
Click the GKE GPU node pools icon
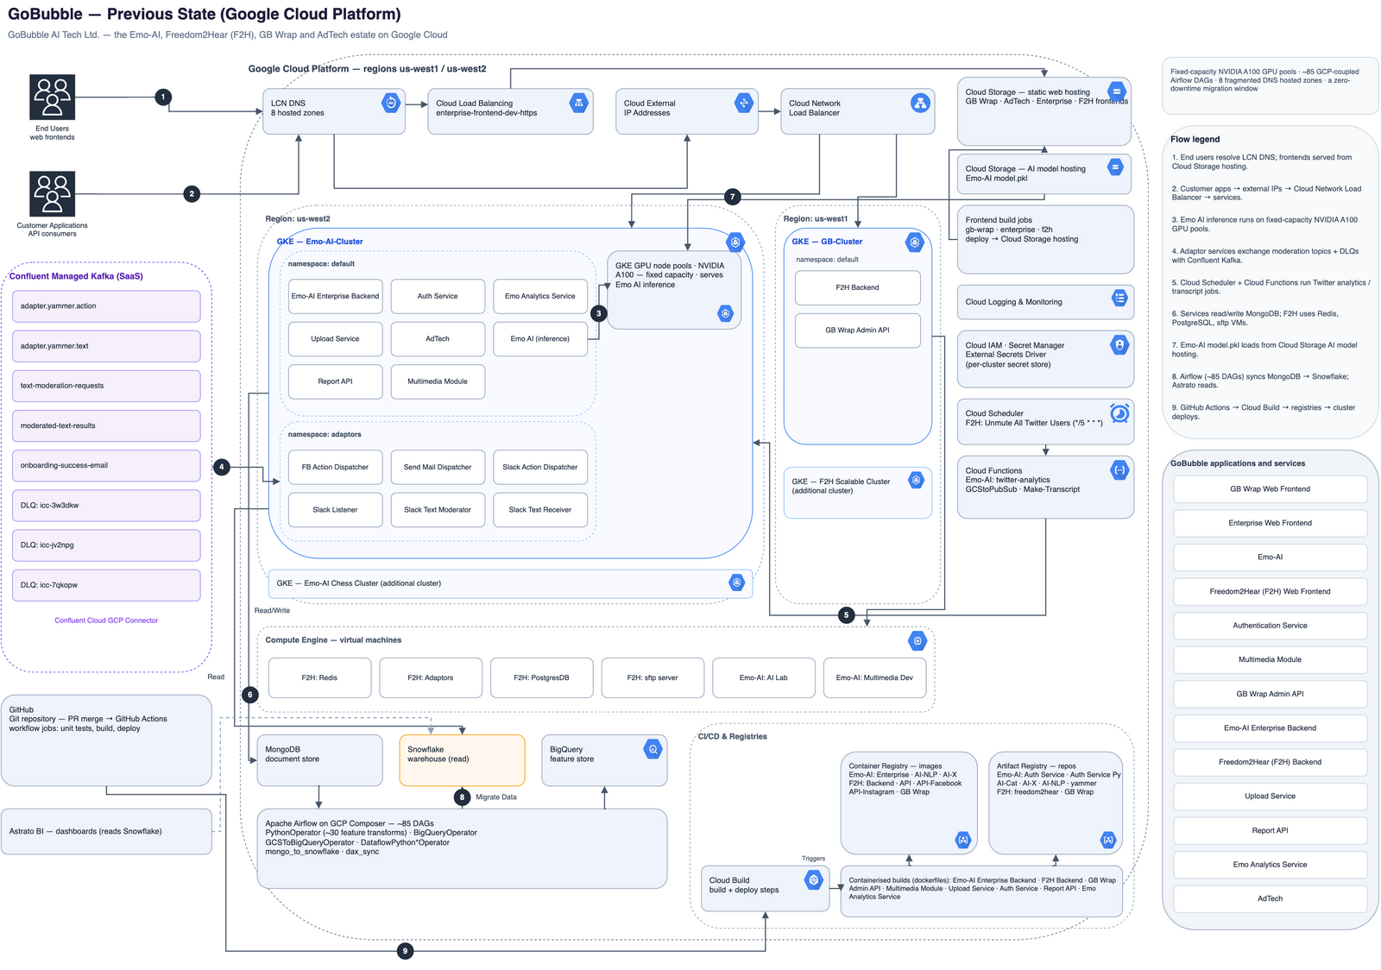tap(726, 313)
